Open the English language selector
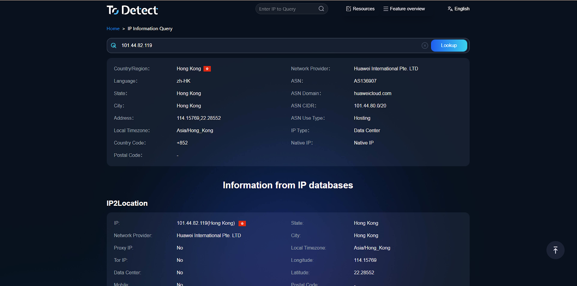Screen dimensions: 577x286 pos(458,9)
